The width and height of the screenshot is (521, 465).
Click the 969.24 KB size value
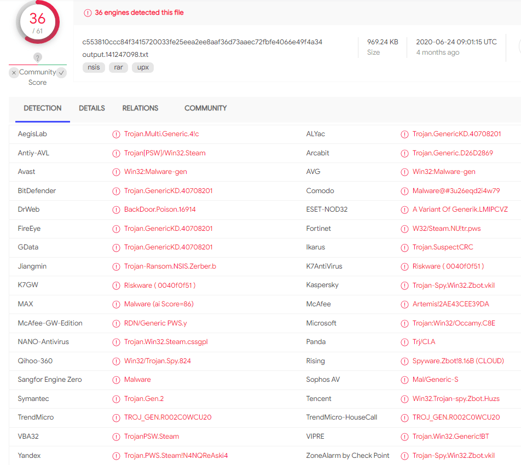383,42
